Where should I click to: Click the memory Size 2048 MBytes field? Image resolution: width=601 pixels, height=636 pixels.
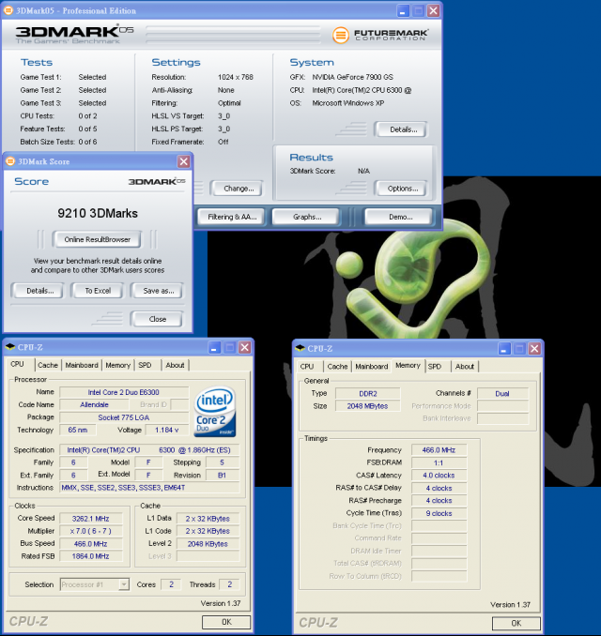(x=368, y=406)
